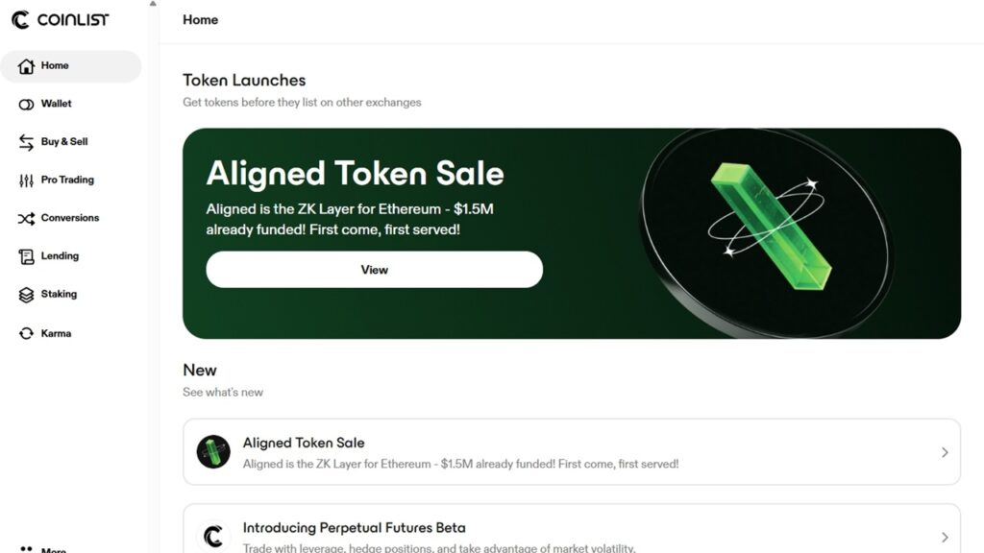The image size is (984, 553).
Task: Open Buy & Sell via its arrows icon
Action: [x=27, y=141]
